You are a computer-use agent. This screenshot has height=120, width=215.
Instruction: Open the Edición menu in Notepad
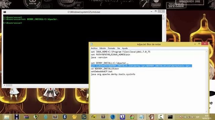102,48
